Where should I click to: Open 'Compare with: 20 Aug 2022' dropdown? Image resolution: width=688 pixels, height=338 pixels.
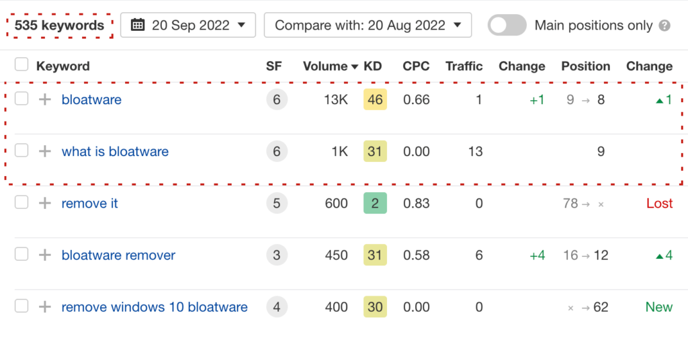click(x=368, y=26)
